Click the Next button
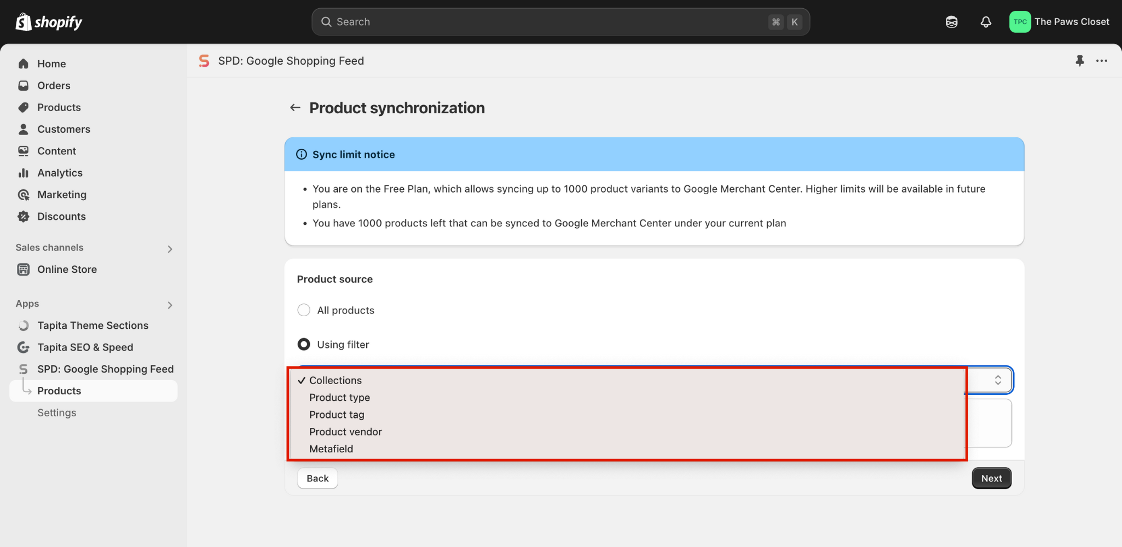The height and width of the screenshot is (547, 1122). pyautogui.click(x=991, y=479)
